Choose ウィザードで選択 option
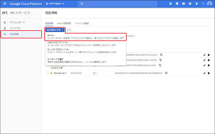Viewport: 215px width, 134px height. coord(85,61)
